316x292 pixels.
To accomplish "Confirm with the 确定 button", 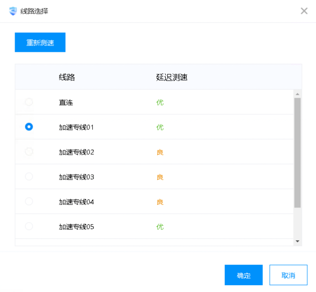I will coord(244,275).
